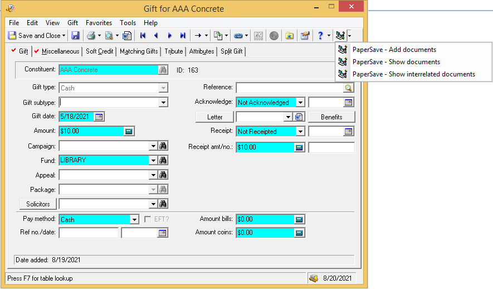Open calendar picker for Gift date

click(99, 117)
